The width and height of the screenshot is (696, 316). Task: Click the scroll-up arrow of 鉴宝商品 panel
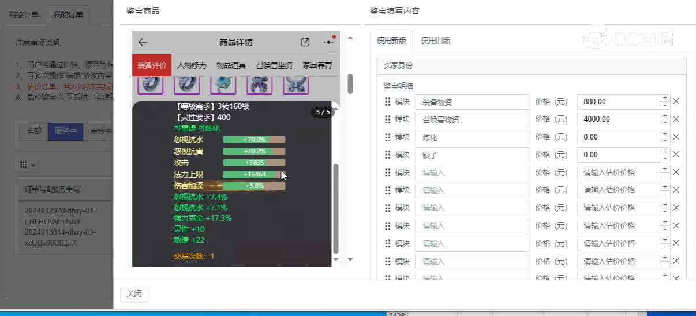point(350,38)
